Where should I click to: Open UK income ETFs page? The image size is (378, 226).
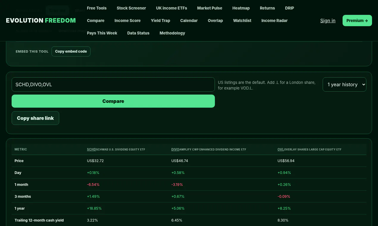pos(171,8)
